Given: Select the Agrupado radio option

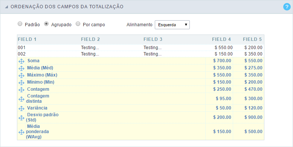Looking at the screenshot, I should point(46,24).
